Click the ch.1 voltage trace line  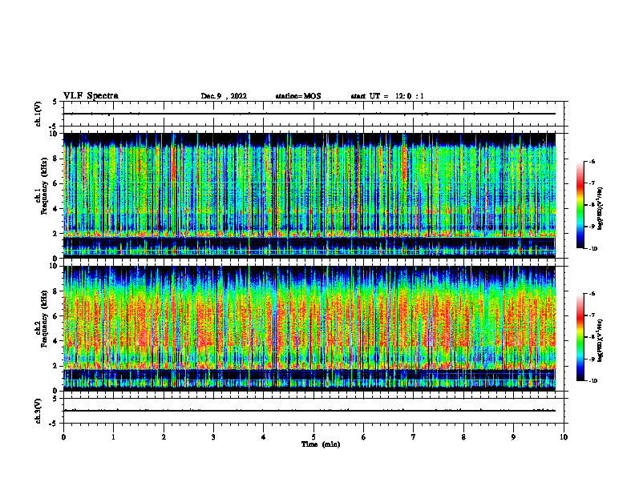tap(309, 114)
